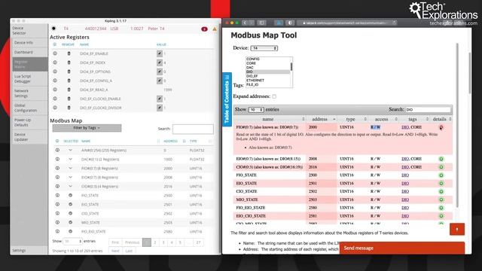
Task: Click the red scroll-to-top arrow button
Action: click(457, 229)
